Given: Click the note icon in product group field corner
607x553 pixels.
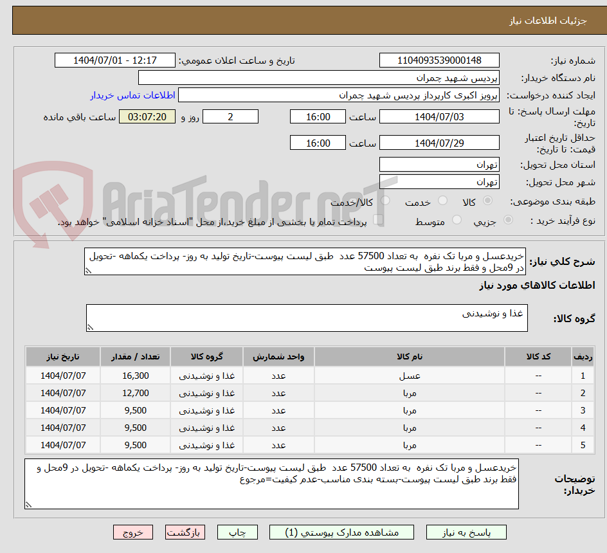Looking at the screenshot, I should click(91, 325).
